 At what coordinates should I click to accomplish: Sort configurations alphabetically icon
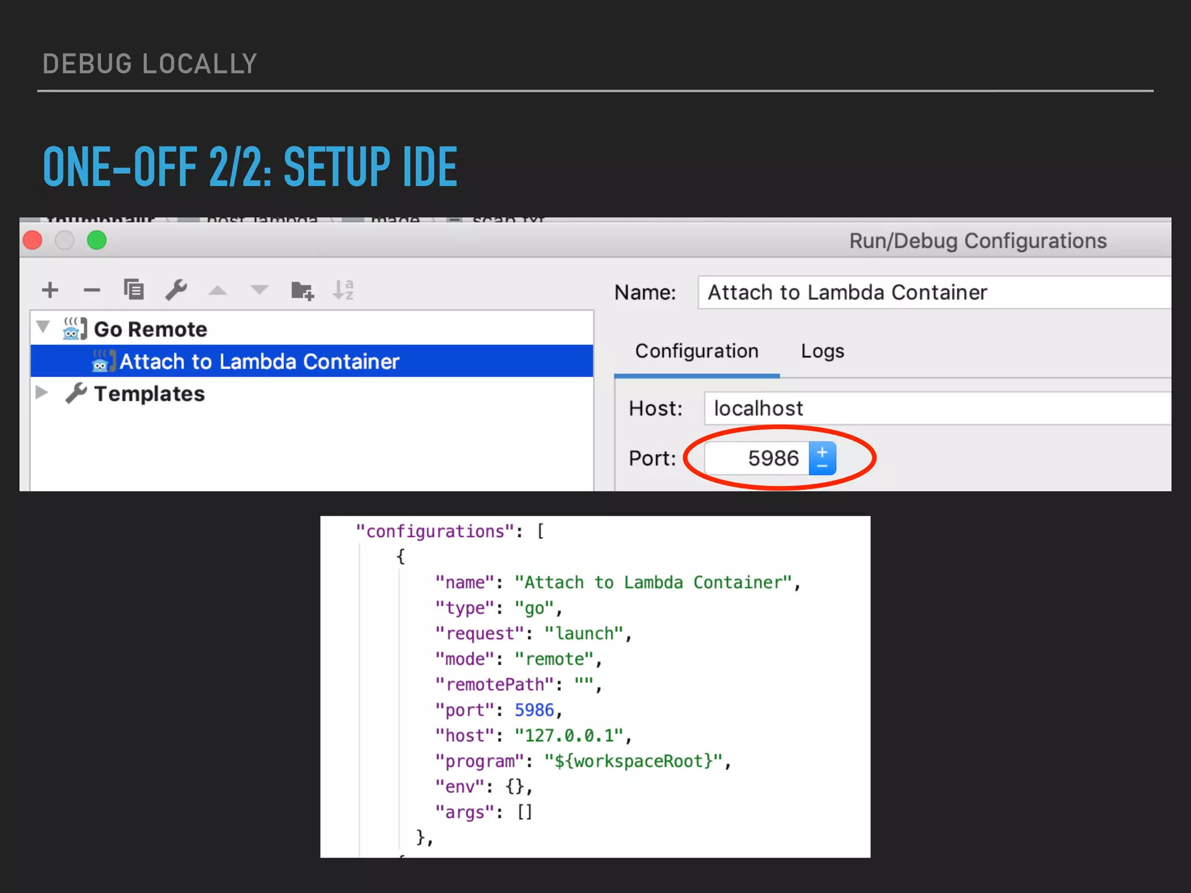click(343, 289)
